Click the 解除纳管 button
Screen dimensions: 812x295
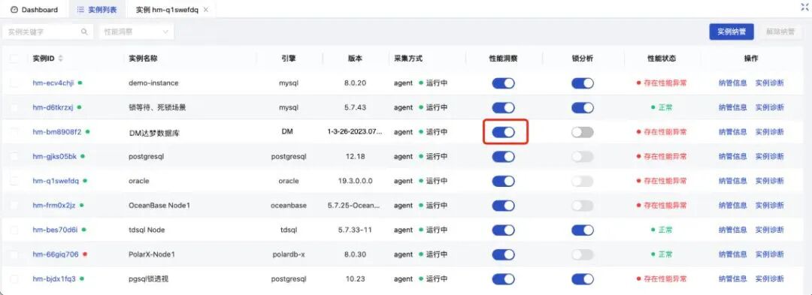point(780,32)
